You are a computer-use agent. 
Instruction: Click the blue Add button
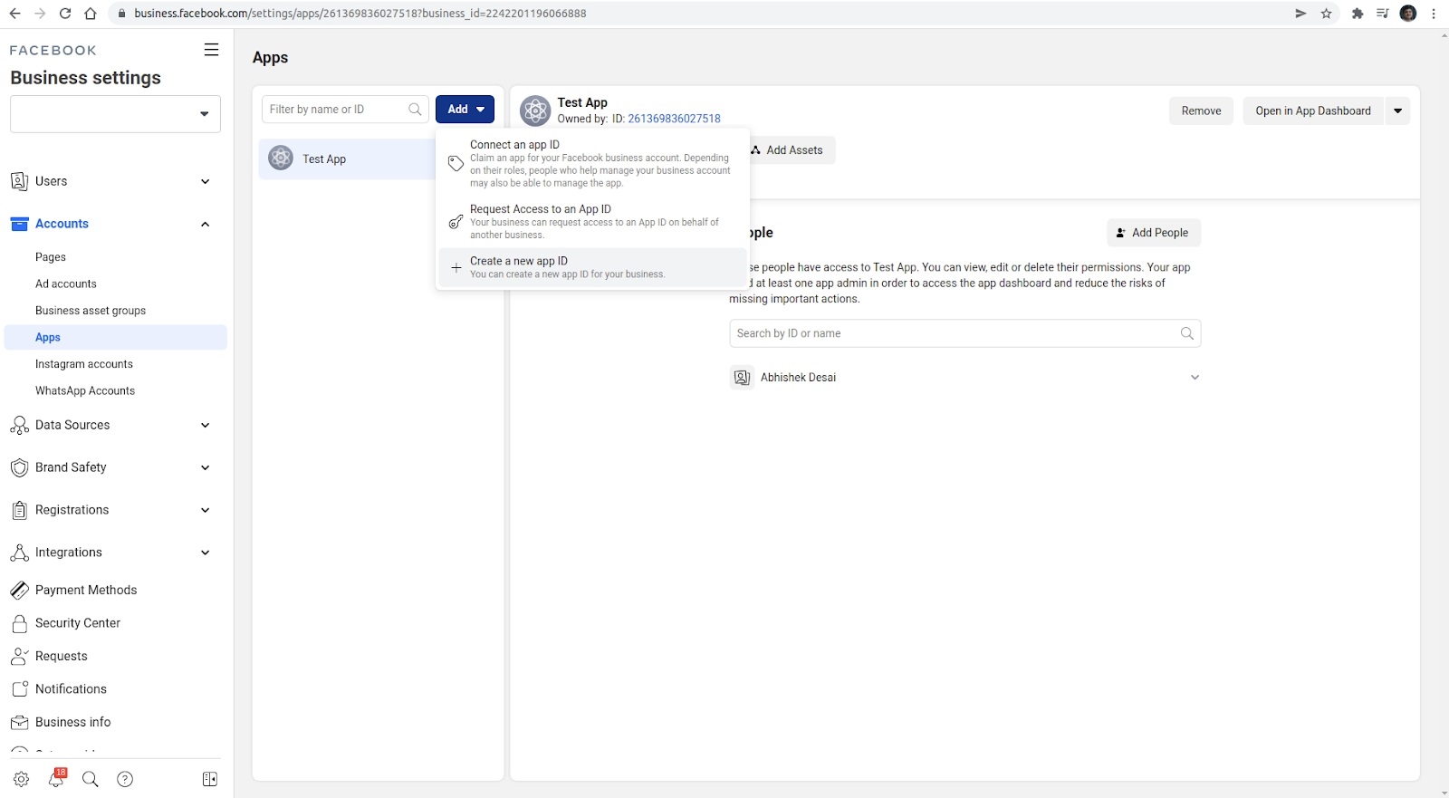465,110
